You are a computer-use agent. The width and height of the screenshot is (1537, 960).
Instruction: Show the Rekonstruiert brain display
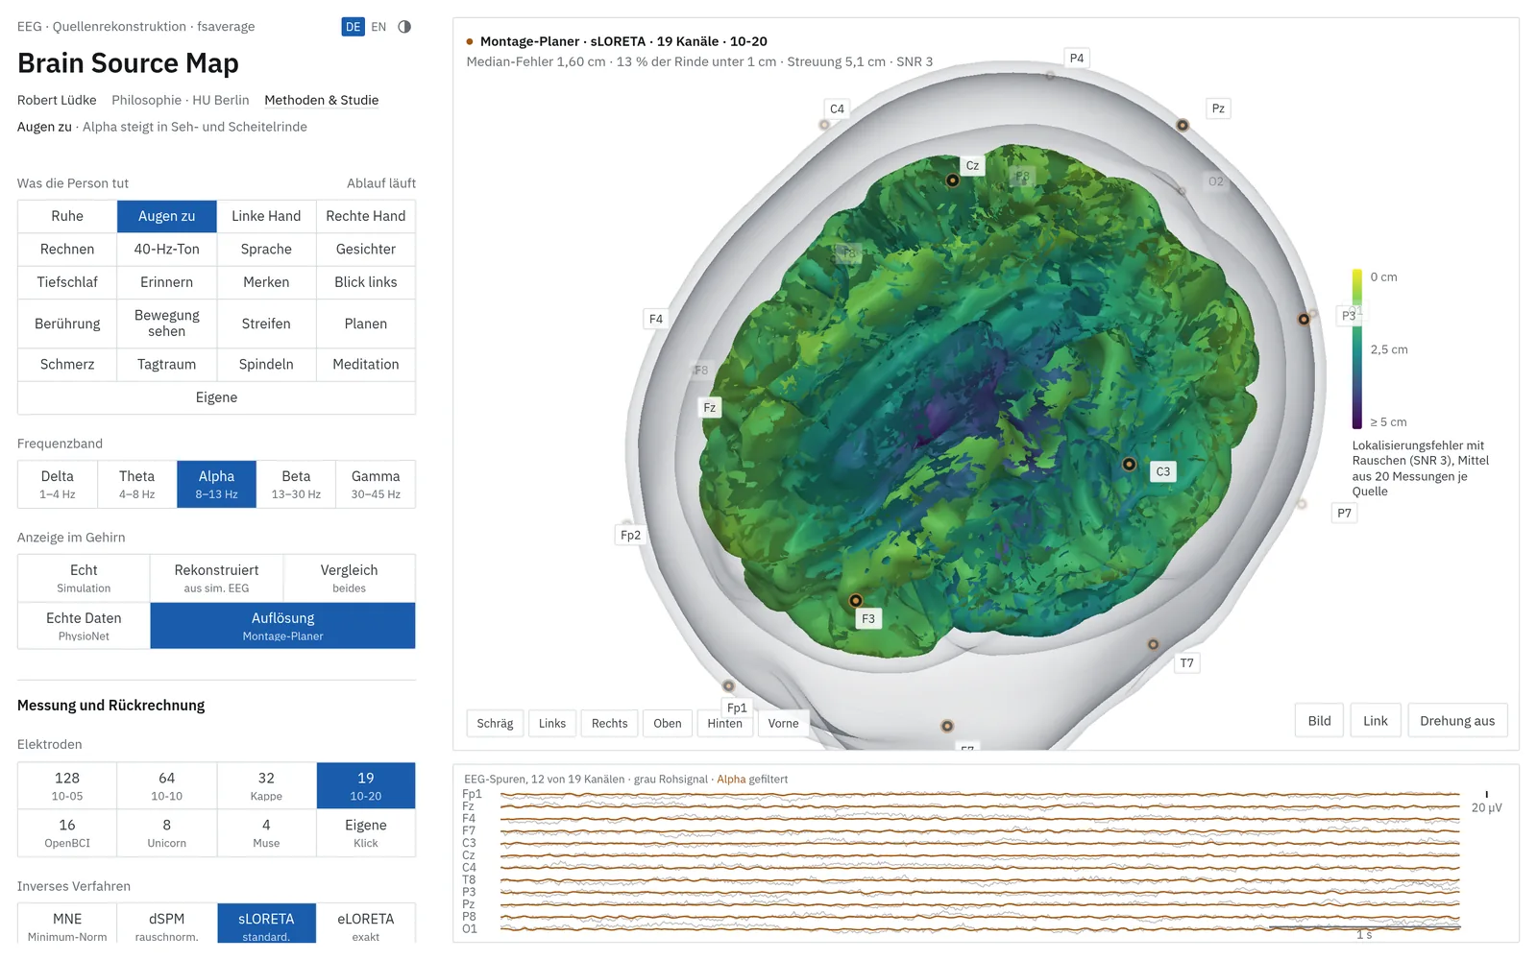(x=216, y=578)
